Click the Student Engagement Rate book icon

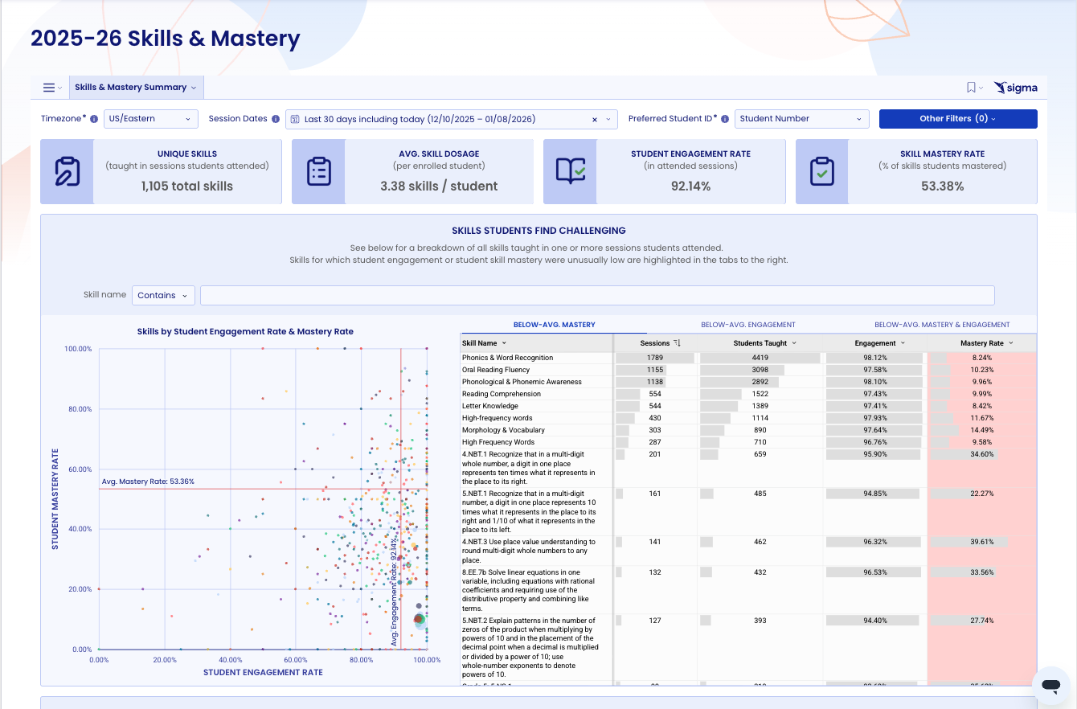pyautogui.click(x=570, y=171)
